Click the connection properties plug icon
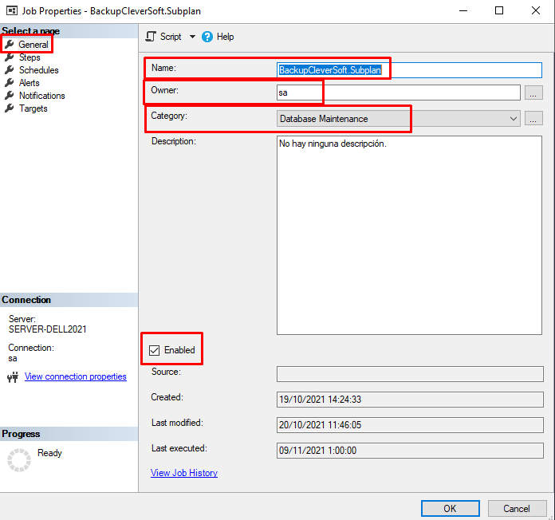The width and height of the screenshot is (555, 520). 13,377
